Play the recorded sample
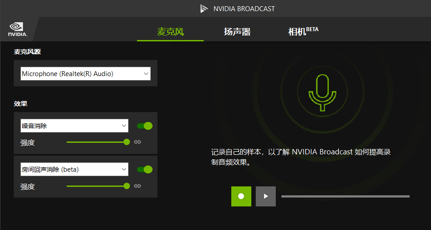This screenshot has height=230, width=431. 266,196
